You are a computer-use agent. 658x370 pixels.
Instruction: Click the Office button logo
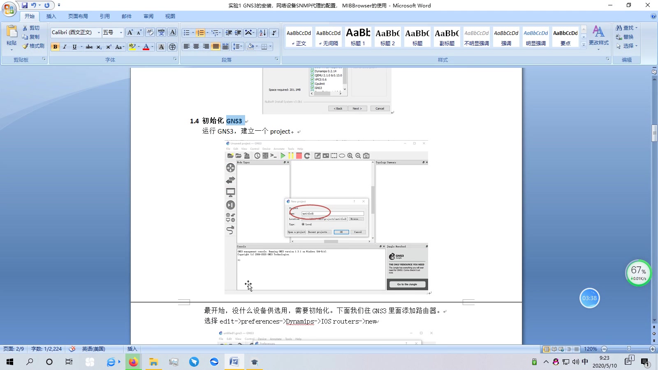(x=9, y=9)
